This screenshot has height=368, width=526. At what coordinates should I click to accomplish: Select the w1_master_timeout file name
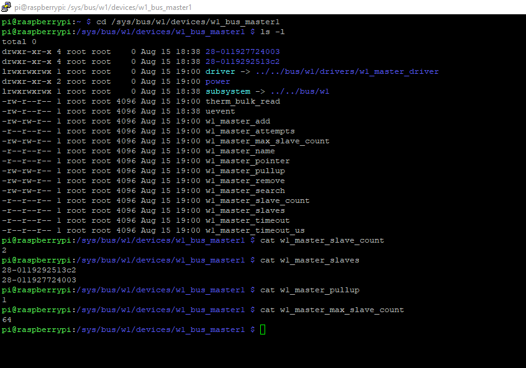click(x=247, y=220)
